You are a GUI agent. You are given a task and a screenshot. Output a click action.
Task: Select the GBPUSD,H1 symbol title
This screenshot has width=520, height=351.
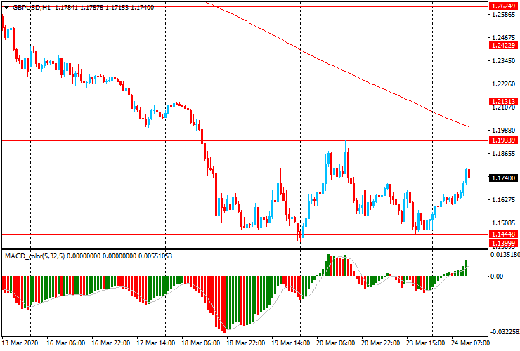tap(32, 7)
